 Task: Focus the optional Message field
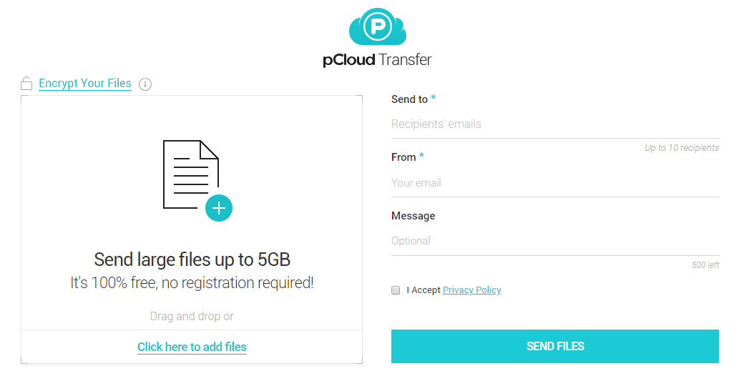(x=555, y=241)
